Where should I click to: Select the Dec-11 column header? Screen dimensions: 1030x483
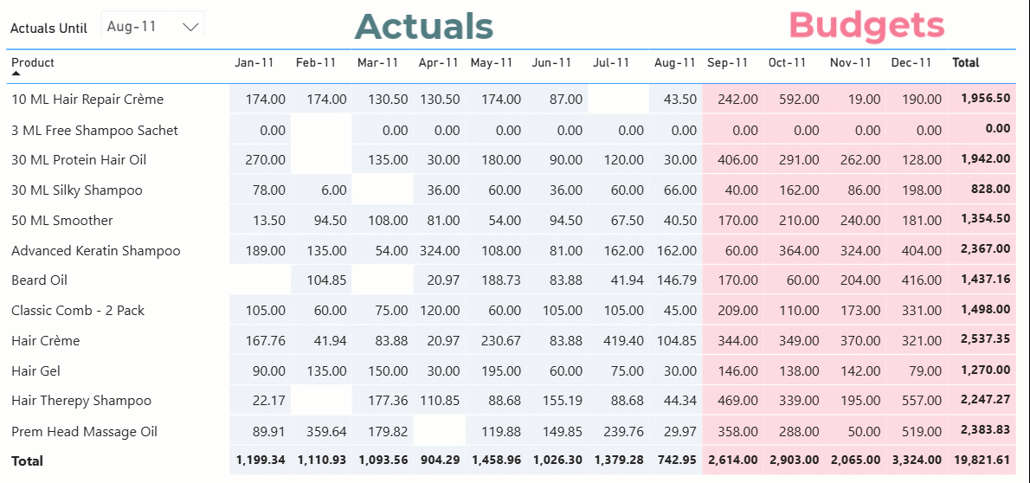[911, 62]
